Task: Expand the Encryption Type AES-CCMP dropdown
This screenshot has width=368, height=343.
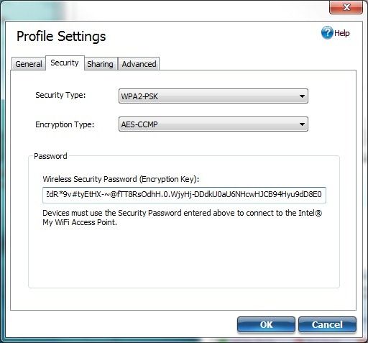Action: [x=213, y=124]
